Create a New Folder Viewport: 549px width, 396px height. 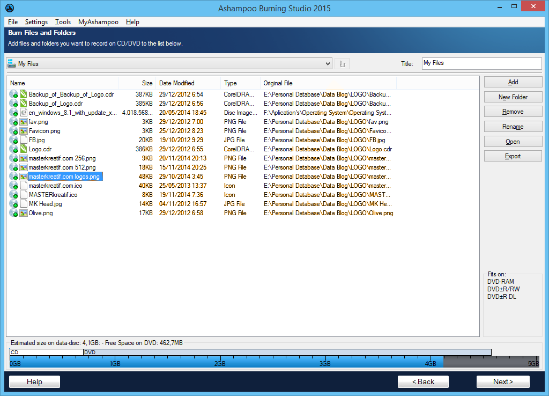(x=513, y=97)
